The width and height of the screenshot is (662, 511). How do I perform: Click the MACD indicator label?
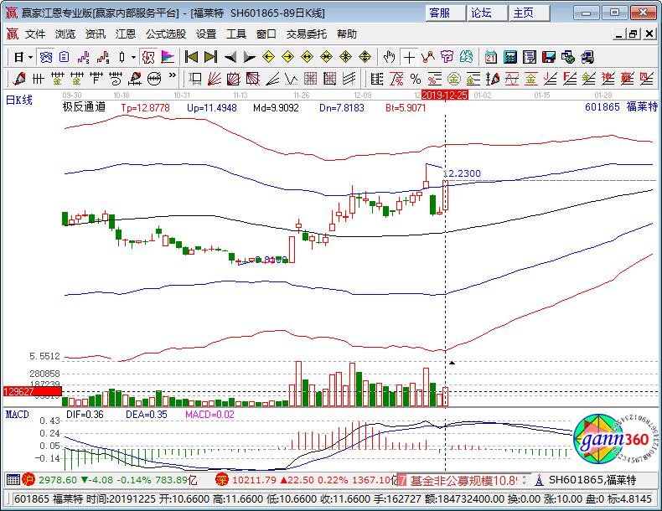[18, 415]
